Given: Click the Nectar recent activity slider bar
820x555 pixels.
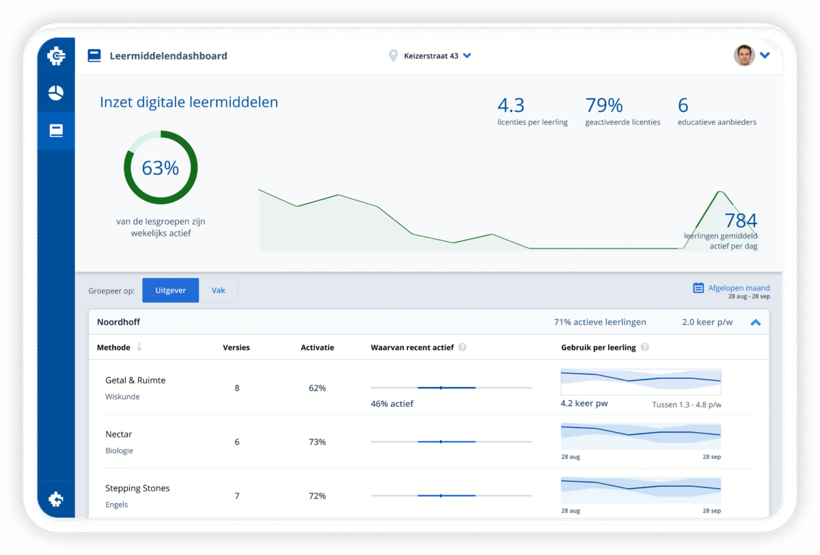Looking at the screenshot, I should tap(451, 442).
